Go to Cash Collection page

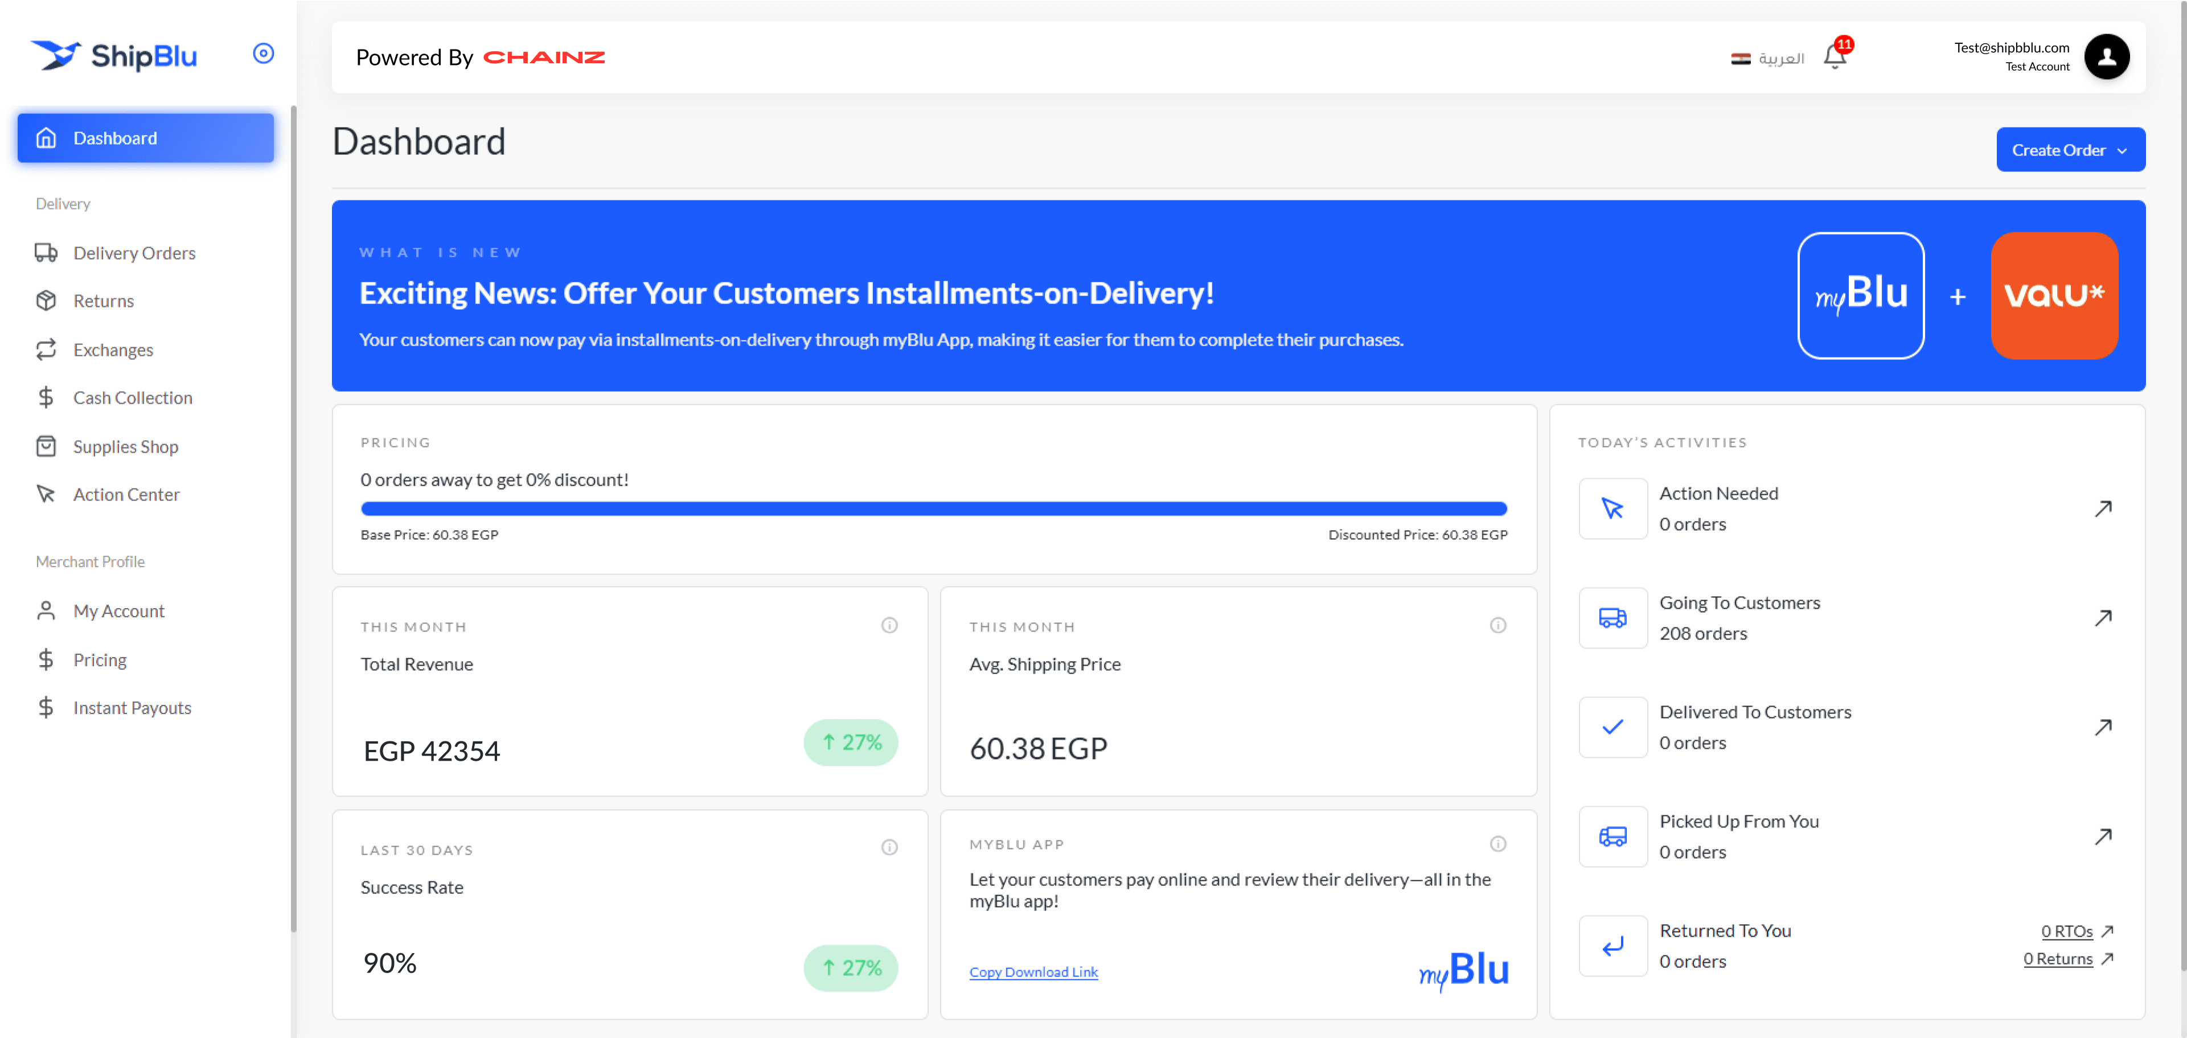click(x=133, y=398)
